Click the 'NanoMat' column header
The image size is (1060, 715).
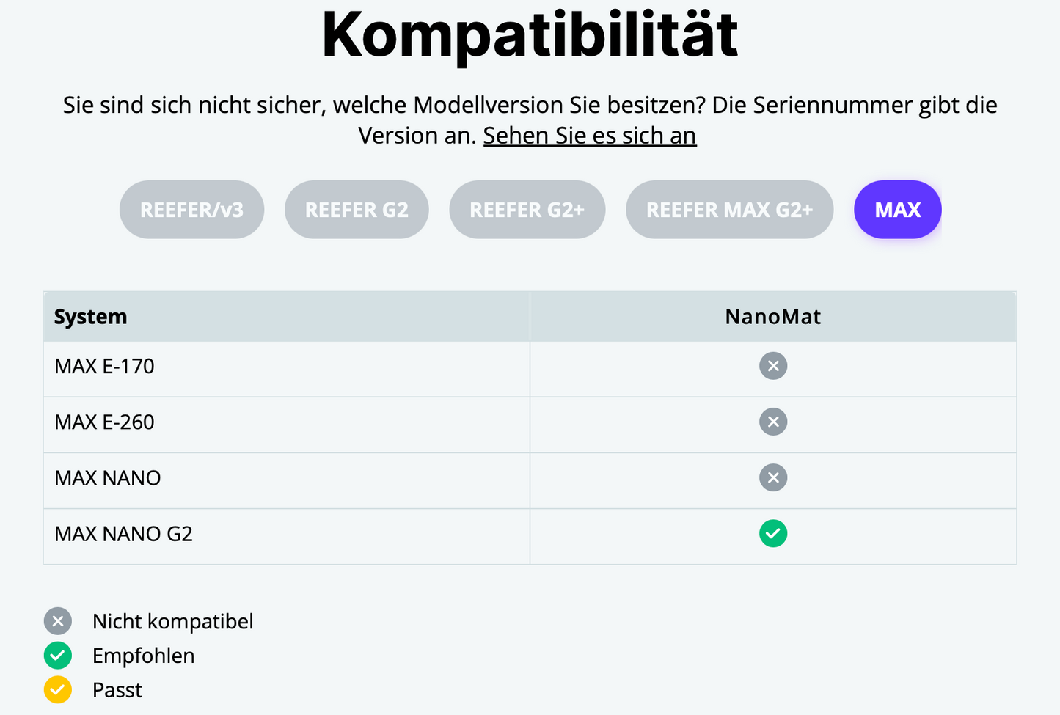point(772,317)
